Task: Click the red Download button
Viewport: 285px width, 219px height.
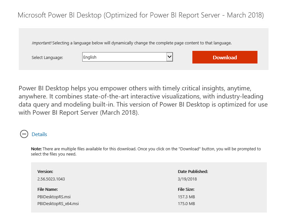Action: [225, 57]
